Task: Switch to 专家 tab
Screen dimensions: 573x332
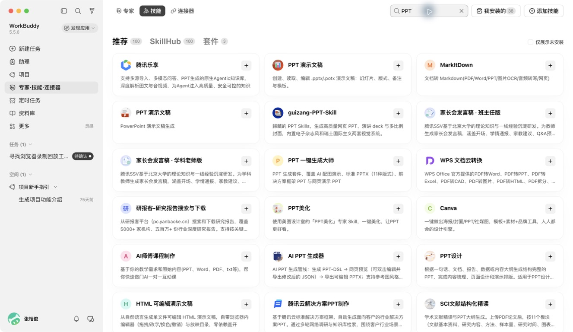Action: [125, 11]
